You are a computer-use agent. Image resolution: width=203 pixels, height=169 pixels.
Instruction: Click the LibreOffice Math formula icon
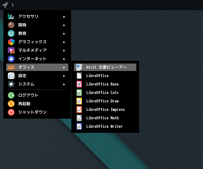[x=79, y=118]
